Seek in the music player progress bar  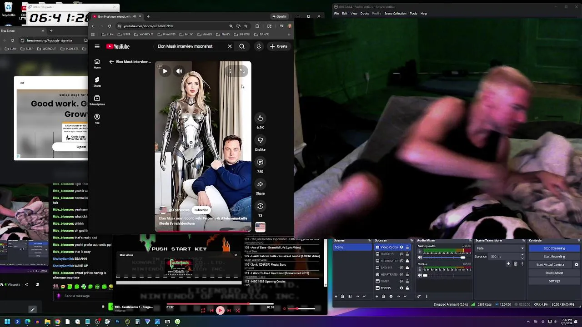[221, 304]
